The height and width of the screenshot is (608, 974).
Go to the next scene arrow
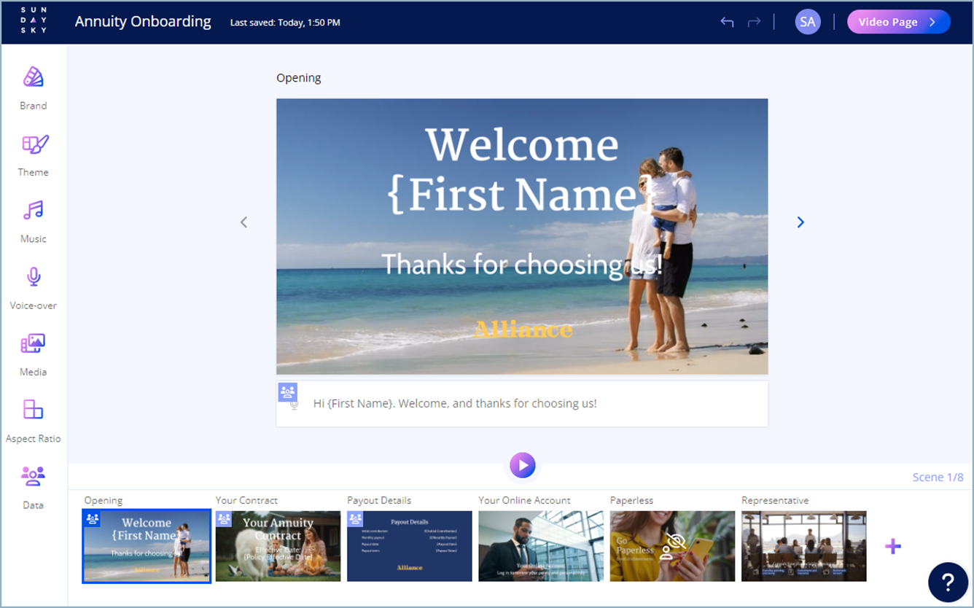[x=800, y=222]
